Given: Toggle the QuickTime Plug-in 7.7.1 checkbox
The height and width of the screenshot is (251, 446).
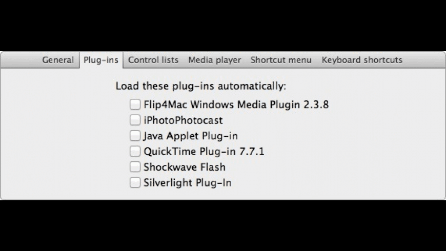Looking at the screenshot, I should coord(135,151).
